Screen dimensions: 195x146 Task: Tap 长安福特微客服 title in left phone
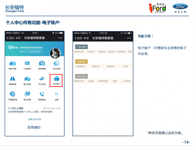coord(34,38)
